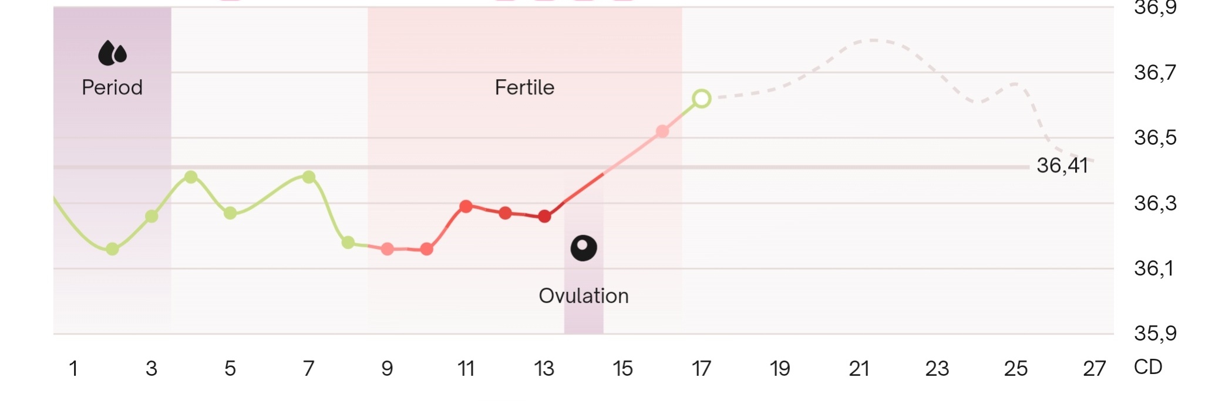The height and width of the screenshot is (401, 1232).
Task: Select the green data point on day 7
Action: click(309, 177)
